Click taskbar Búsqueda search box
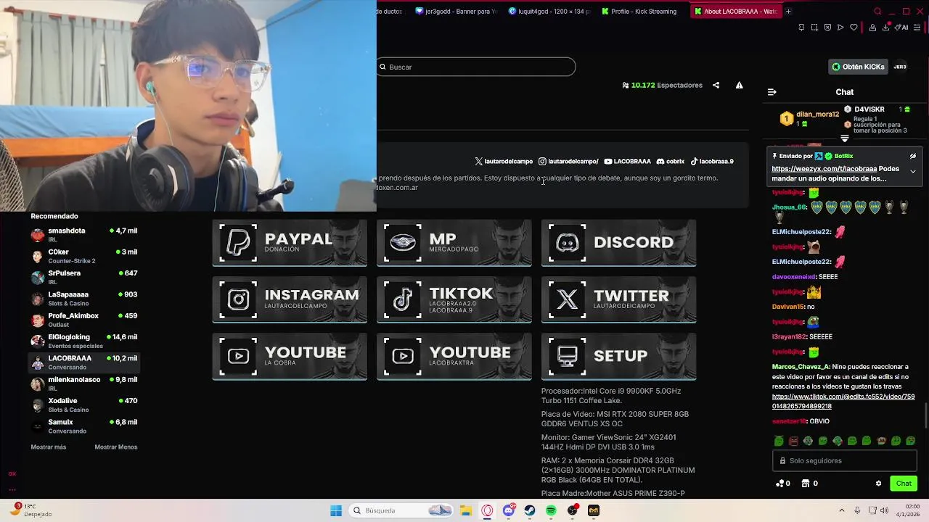The width and height of the screenshot is (929, 522). click(401, 510)
